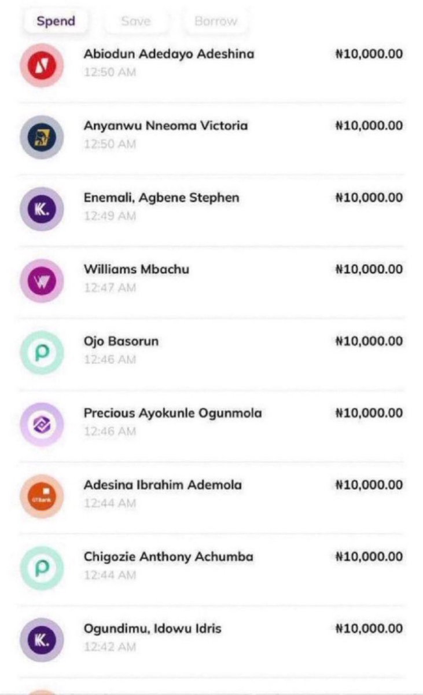This screenshot has height=695, width=423.
Task: Tap the 12:42 AM timestamp under Ogundimu, Idowu Idris
Action: [x=110, y=647]
